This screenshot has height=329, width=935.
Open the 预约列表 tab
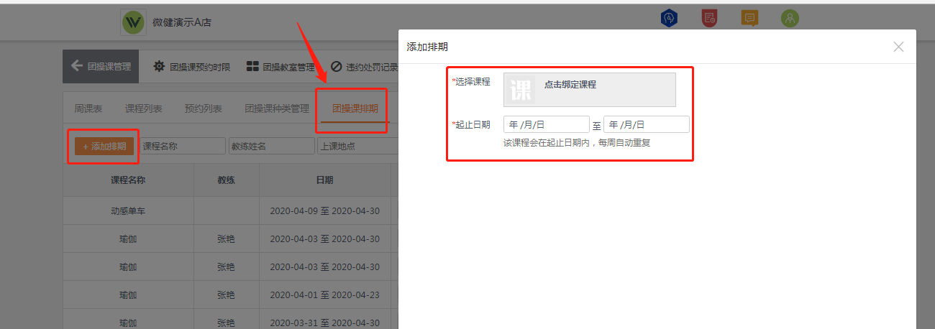pyautogui.click(x=203, y=109)
